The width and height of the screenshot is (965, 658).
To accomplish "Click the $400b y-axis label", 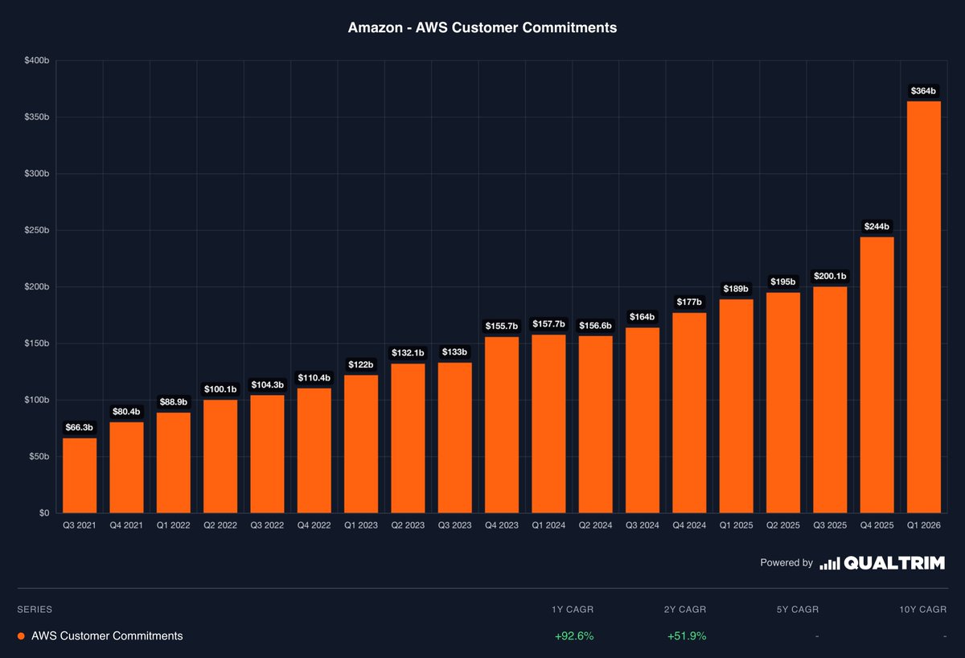I will coord(36,61).
